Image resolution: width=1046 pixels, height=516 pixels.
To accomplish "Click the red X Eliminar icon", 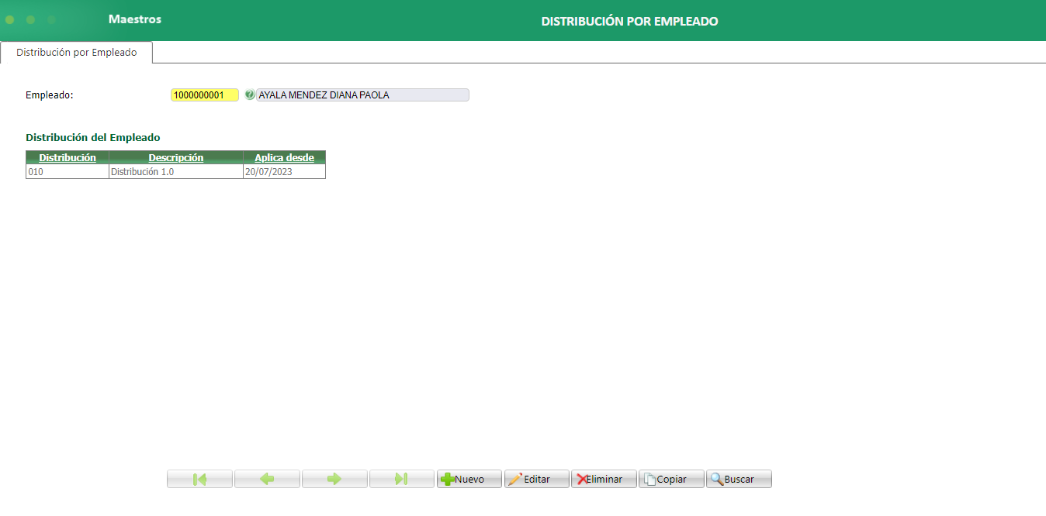I will tap(582, 478).
